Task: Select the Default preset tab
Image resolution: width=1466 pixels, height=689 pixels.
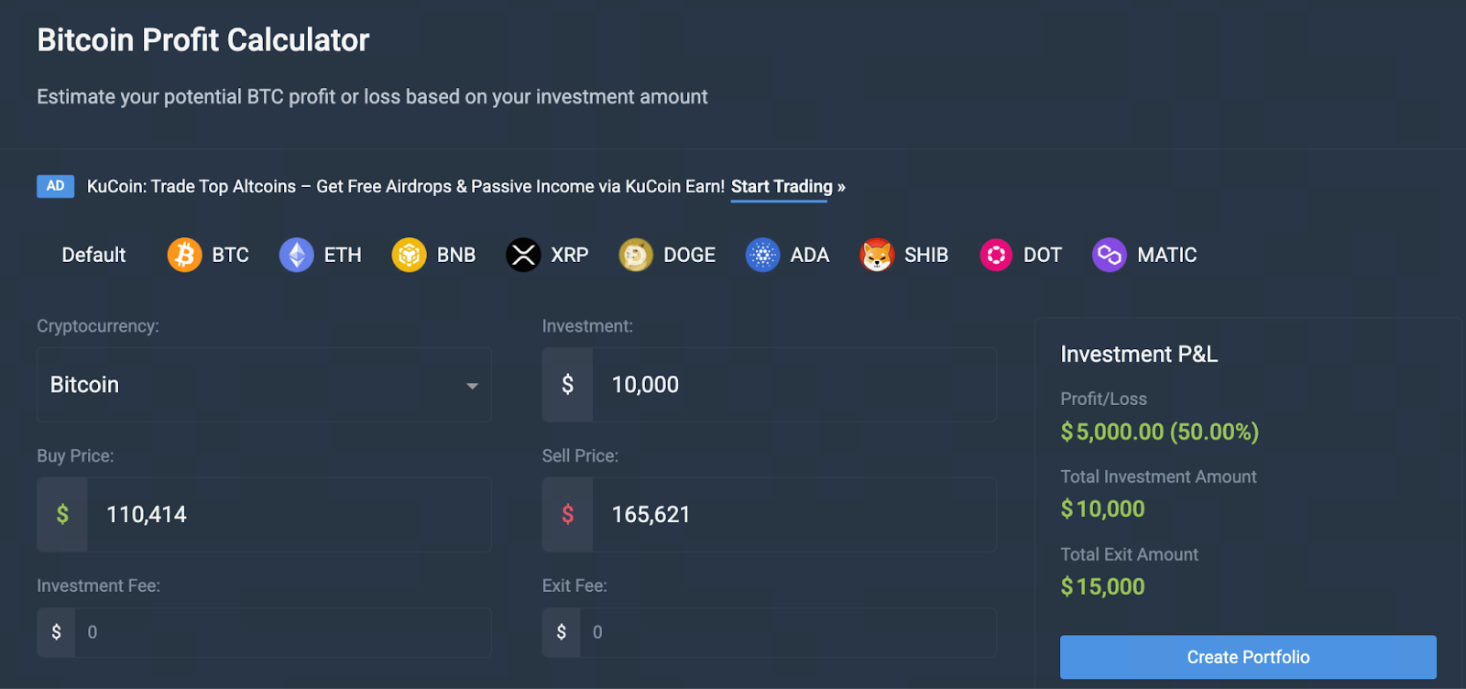Action: coord(93,255)
